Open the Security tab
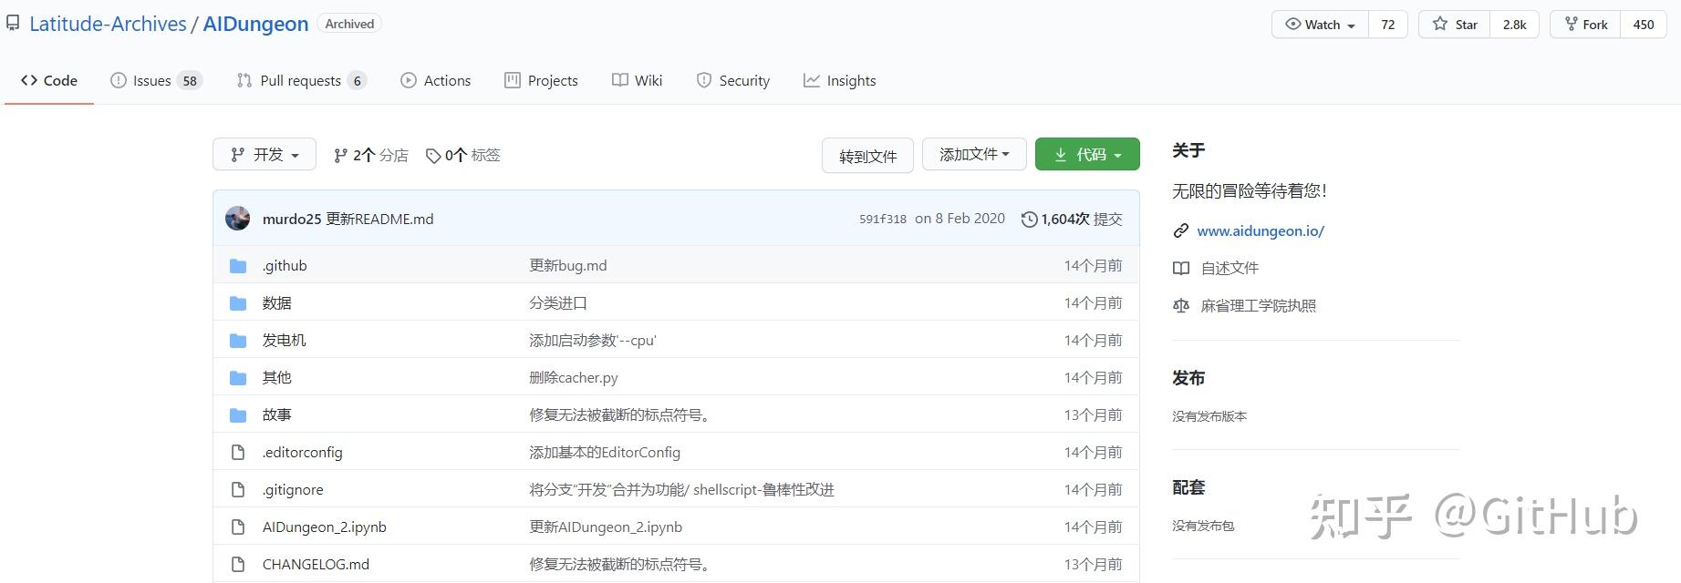The image size is (1681, 583). click(733, 80)
